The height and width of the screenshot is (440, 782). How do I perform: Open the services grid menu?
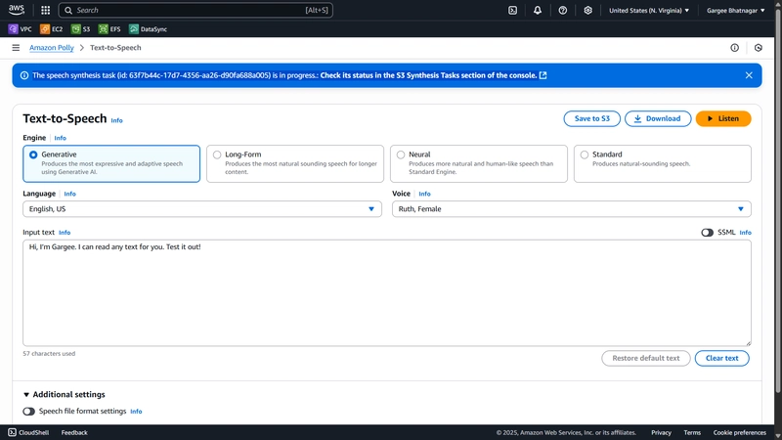[x=45, y=10]
